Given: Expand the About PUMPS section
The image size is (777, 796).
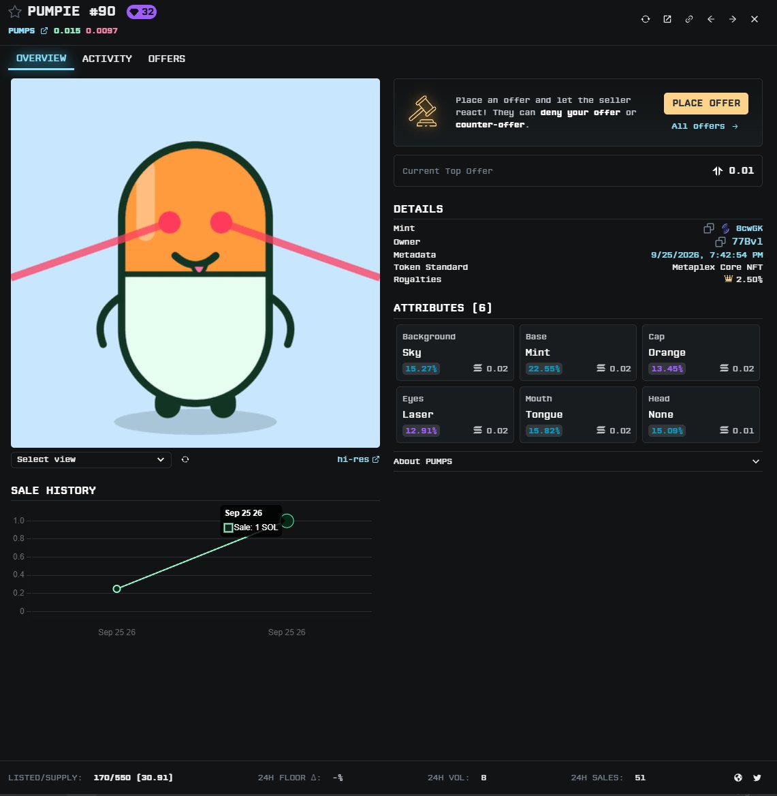Looking at the screenshot, I should [x=577, y=461].
